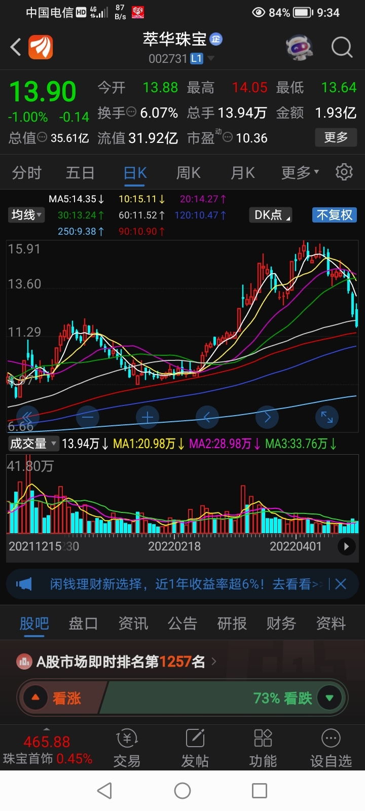The image size is (365, 811).
Task: Tap the 250:9.38 moving average label
Action: [x=81, y=232]
